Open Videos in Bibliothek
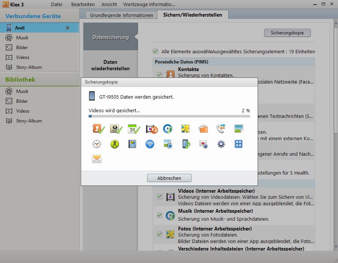 pos(40,111)
